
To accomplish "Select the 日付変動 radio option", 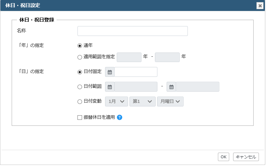I will [80, 102].
